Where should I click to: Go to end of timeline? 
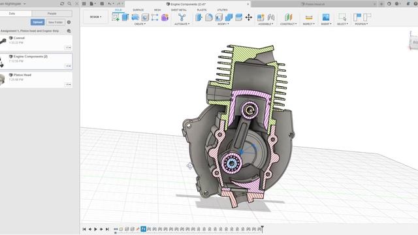pos(107,229)
